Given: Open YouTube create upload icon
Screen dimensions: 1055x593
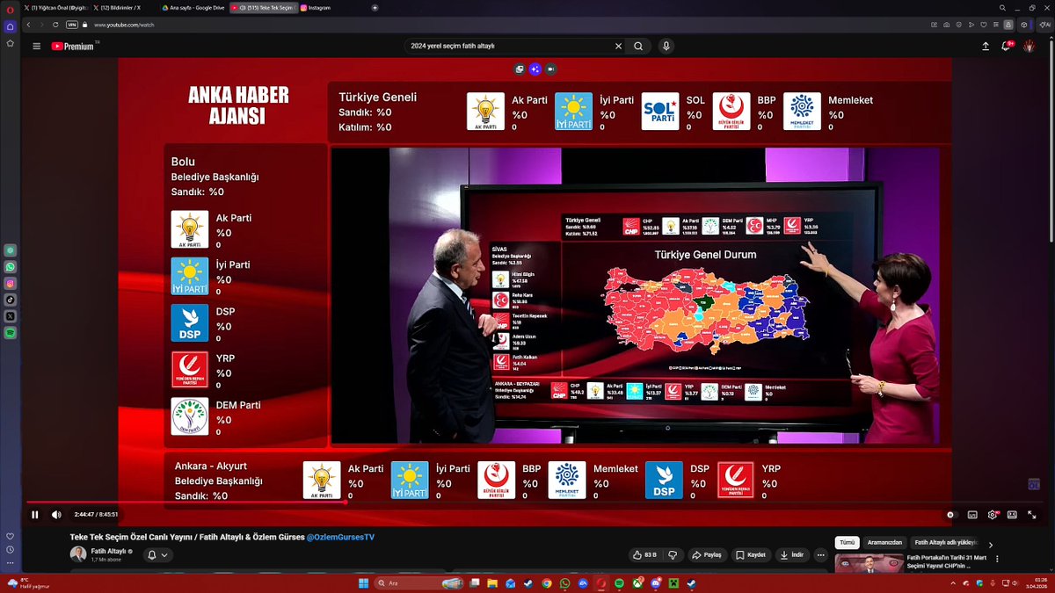Looking at the screenshot, I should click(x=985, y=47).
